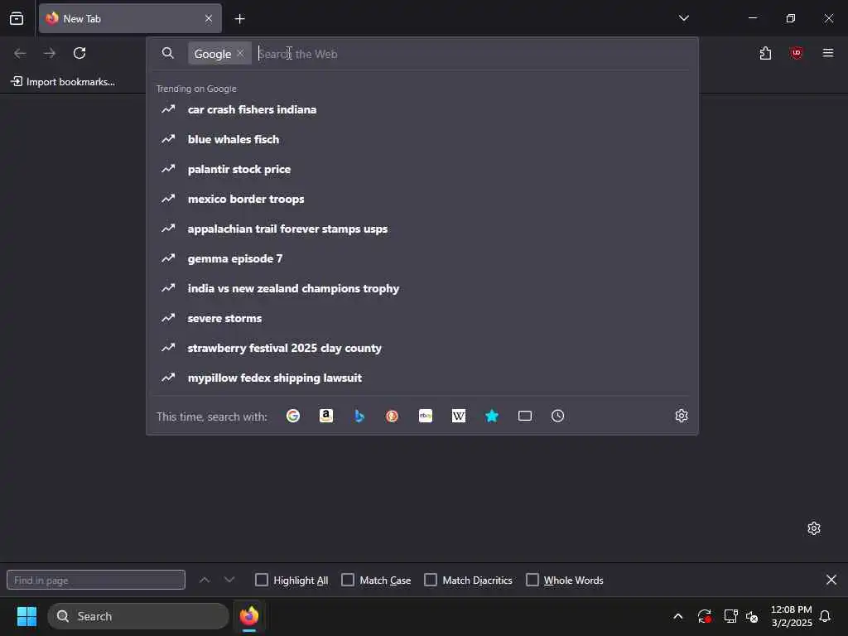Enable the Match Diacritics checkbox
The width and height of the screenshot is (848, 636).
click(431, 580)
